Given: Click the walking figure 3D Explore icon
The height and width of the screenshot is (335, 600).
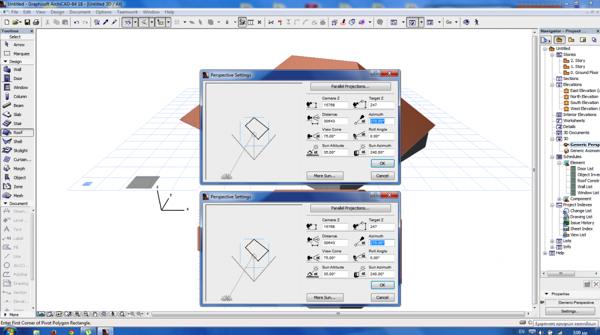Looking at the screenshot, I should pos(476,22).
